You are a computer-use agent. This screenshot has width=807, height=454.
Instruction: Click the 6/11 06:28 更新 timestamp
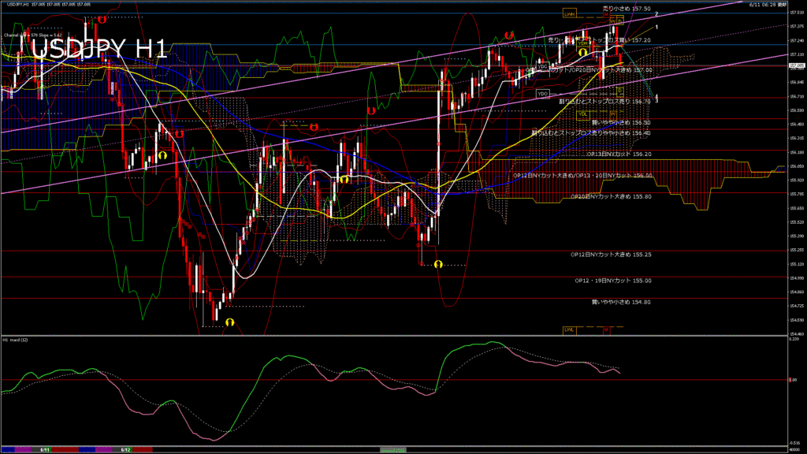click(766, 4)
